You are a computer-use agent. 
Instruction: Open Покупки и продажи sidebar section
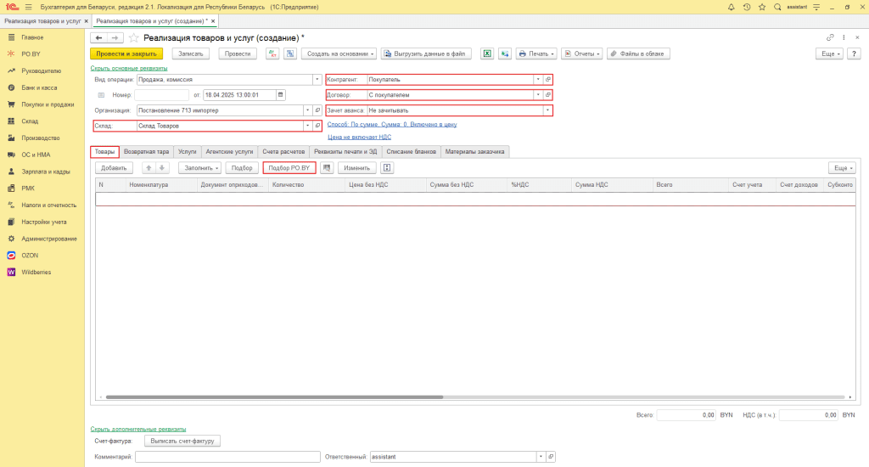point(48,104)
